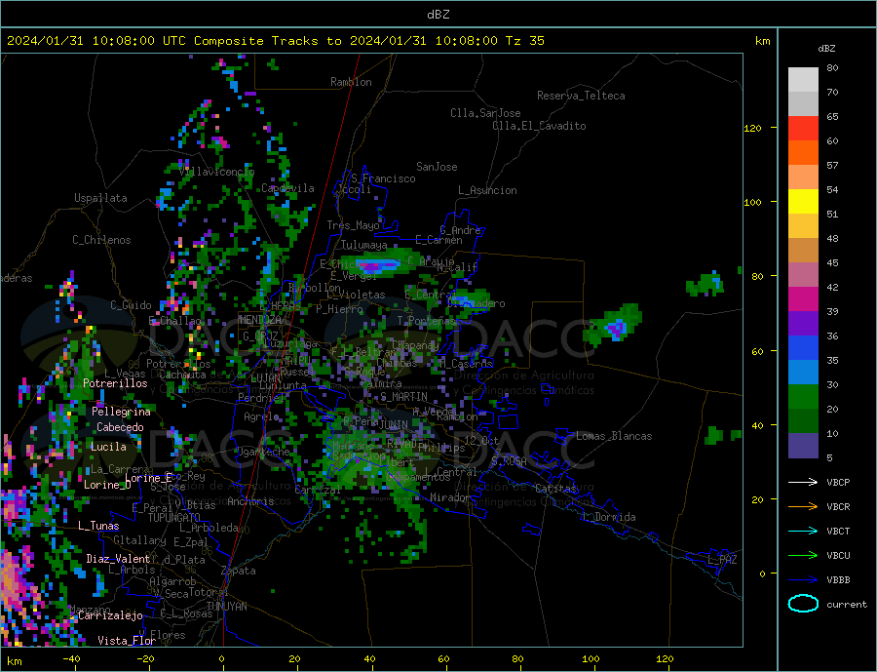Screen dimensions: 877x672
Task: Click the VBBB legend label
Action: [838, 580]
